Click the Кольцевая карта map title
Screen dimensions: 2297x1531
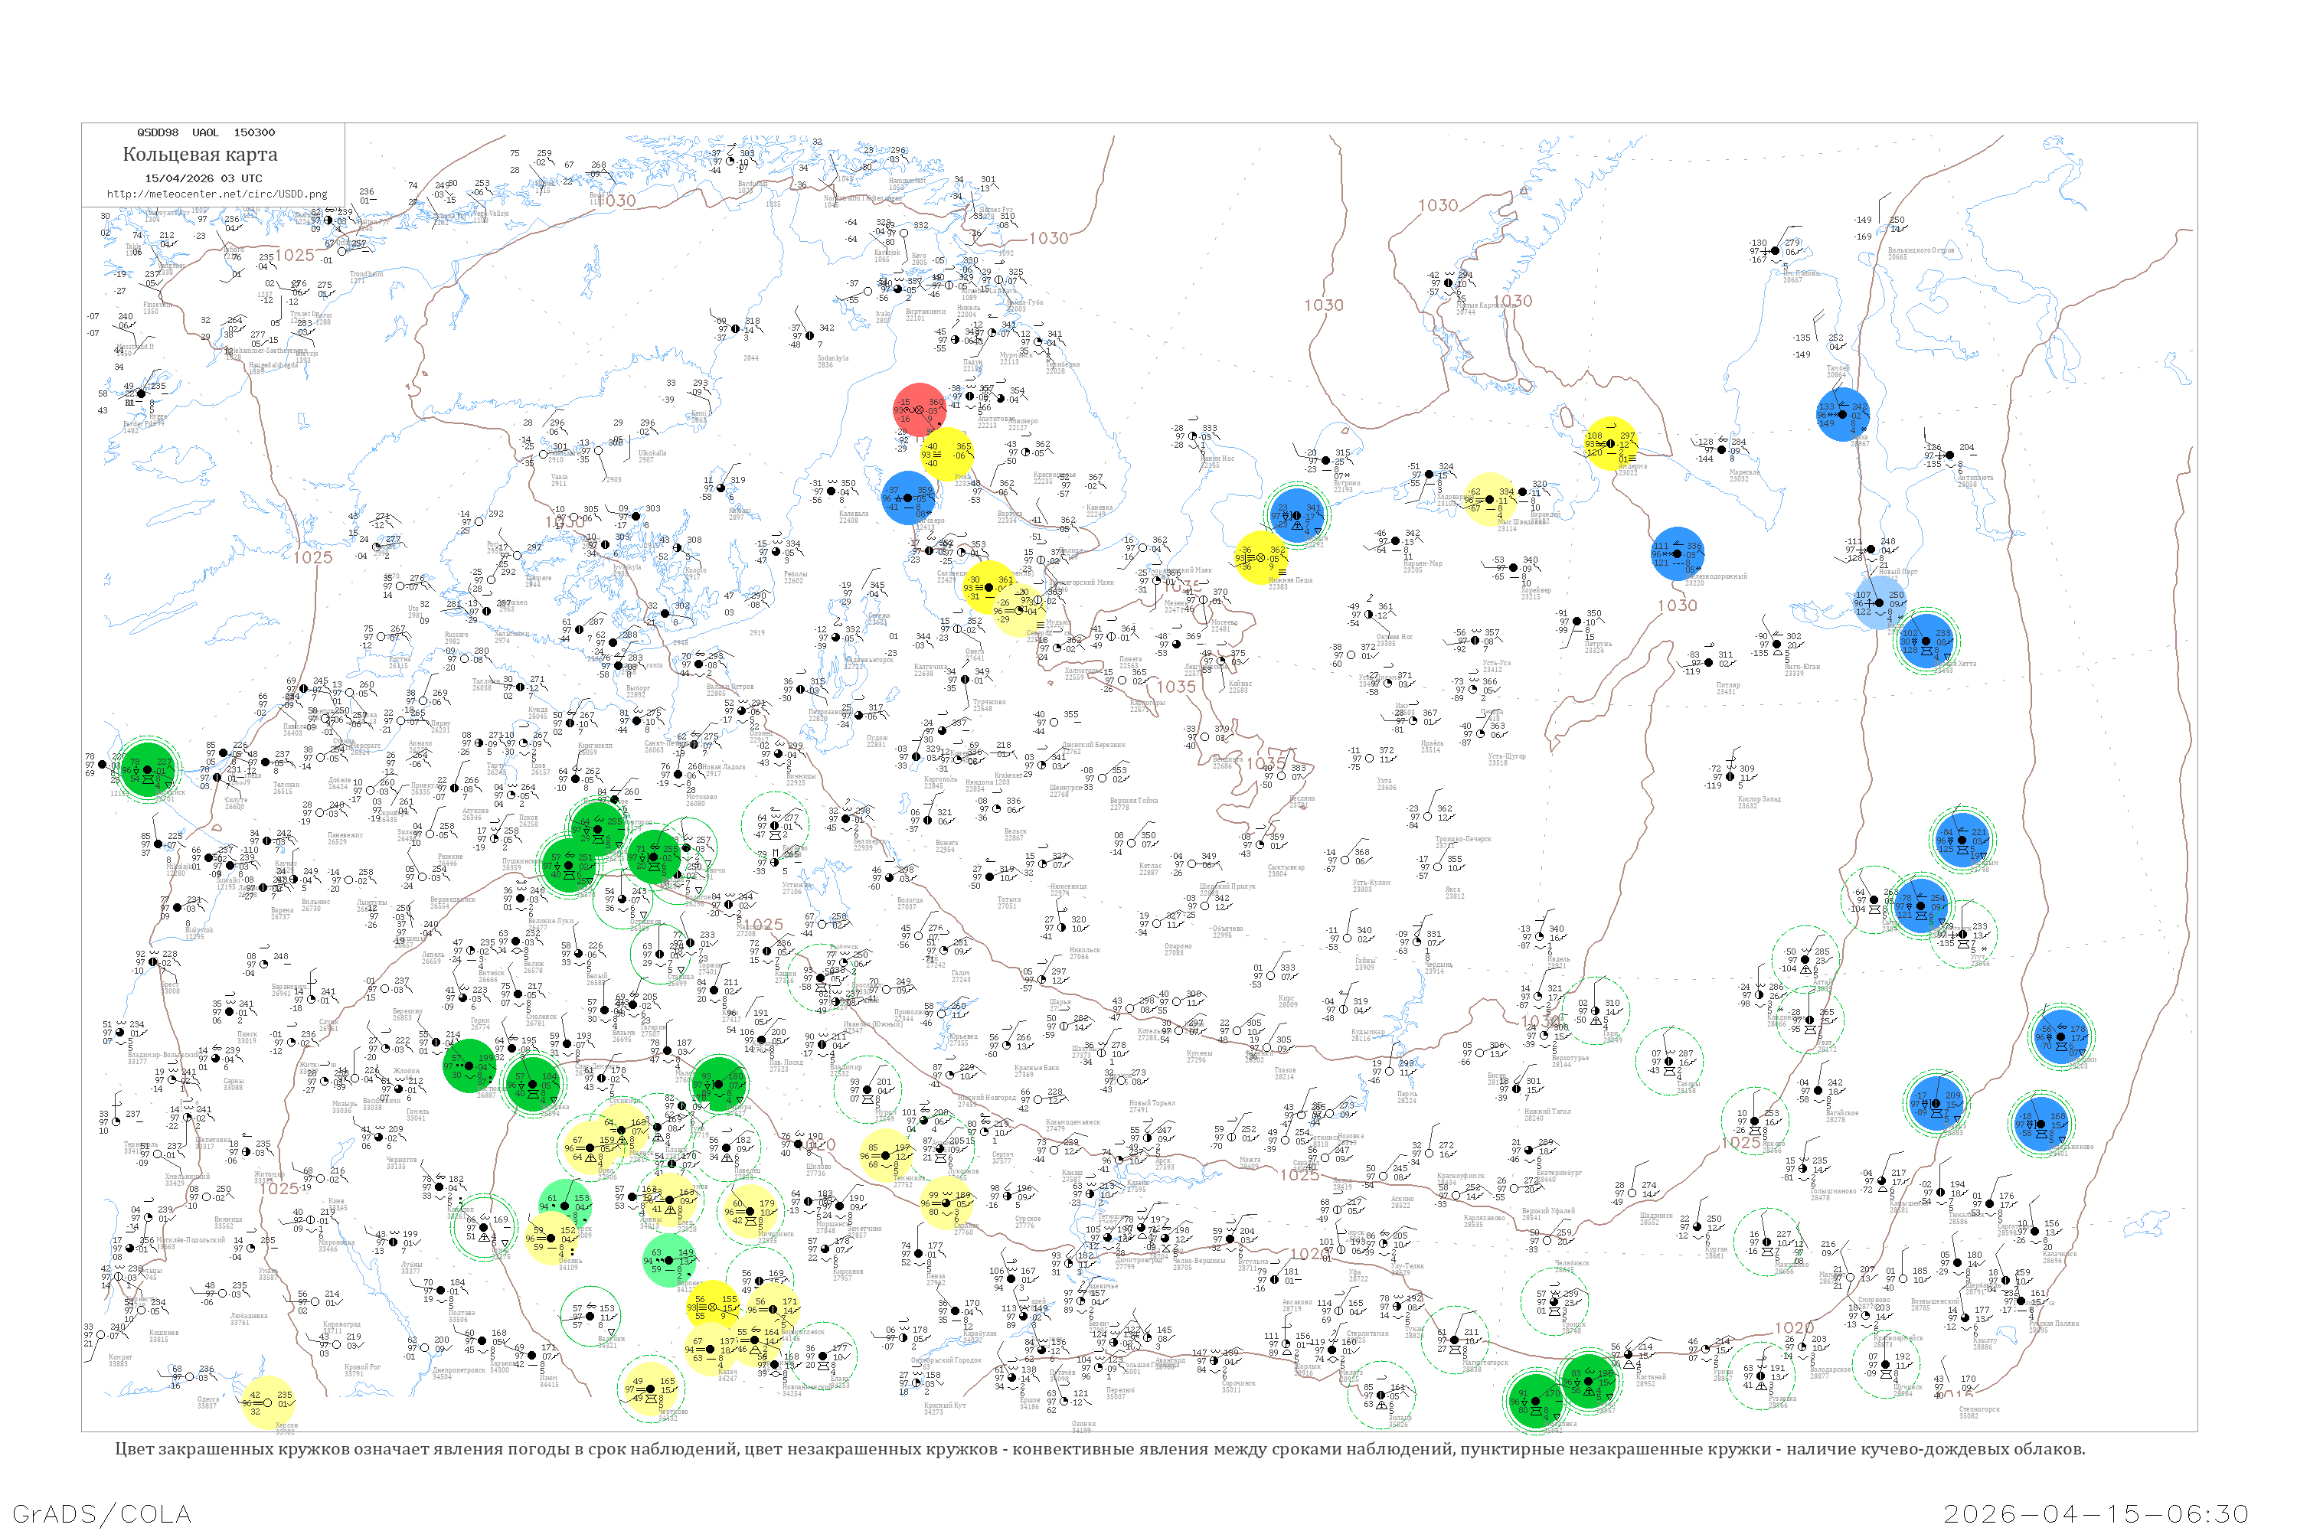(200, 155)
